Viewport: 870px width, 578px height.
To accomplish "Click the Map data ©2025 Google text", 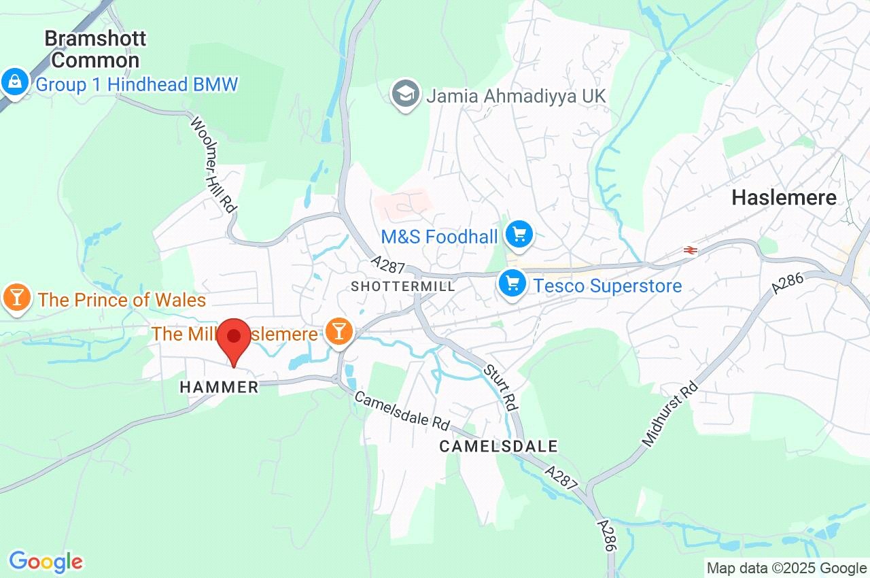I will pyautogui.click(x=786, y=568).
